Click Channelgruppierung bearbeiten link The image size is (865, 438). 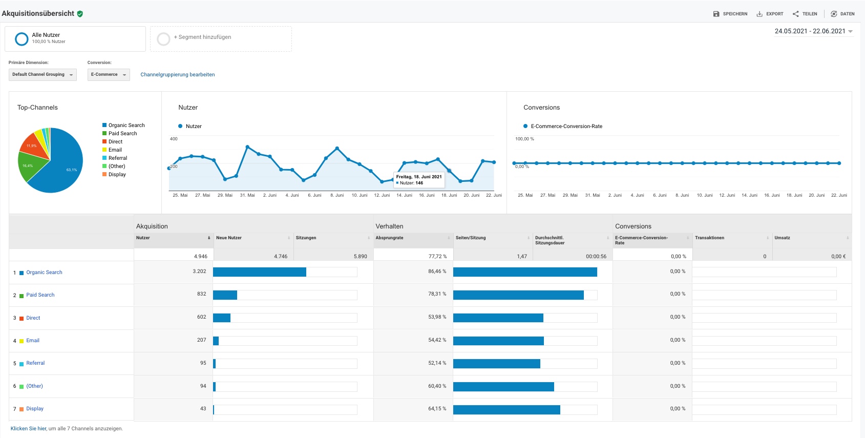tap(178, 75)
